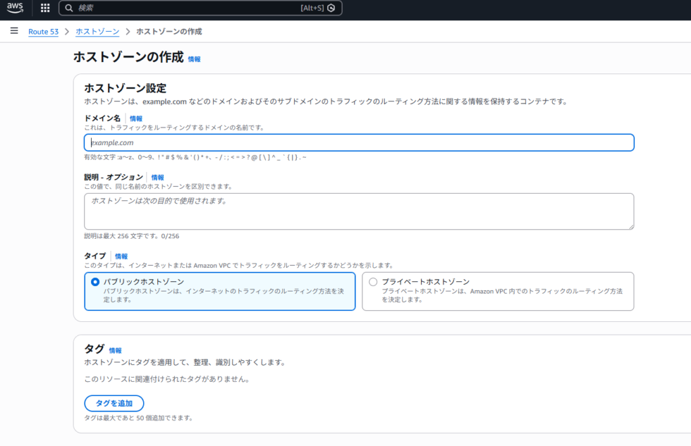691x446 pixels.
Task: Click the description textarea resize handle
Action: coord(630,226)
